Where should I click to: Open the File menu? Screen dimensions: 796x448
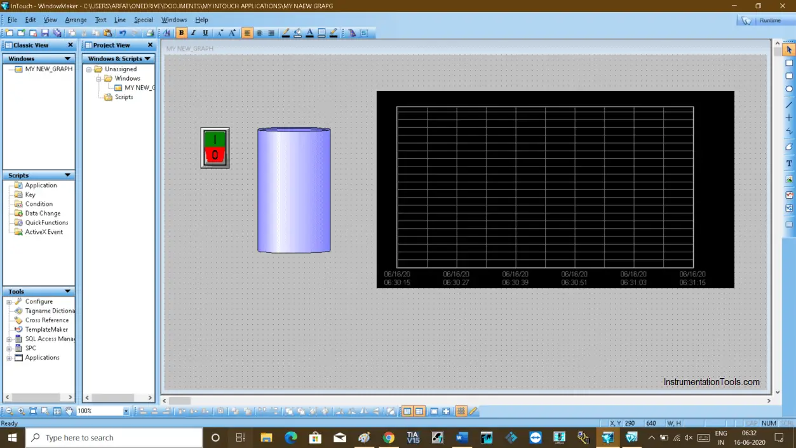[x=12, y=20]
